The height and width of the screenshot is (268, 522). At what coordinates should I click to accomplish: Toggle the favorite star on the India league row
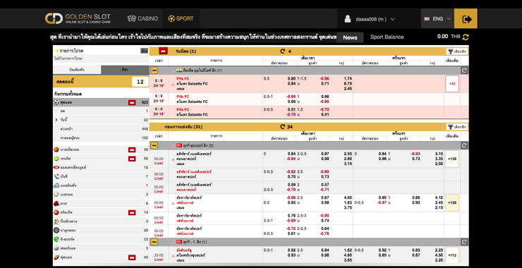pos(173,71)
